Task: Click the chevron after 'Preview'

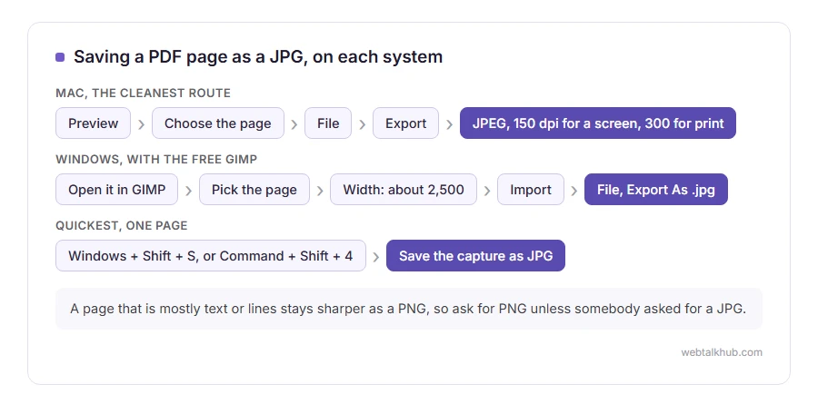Action: 141,124
